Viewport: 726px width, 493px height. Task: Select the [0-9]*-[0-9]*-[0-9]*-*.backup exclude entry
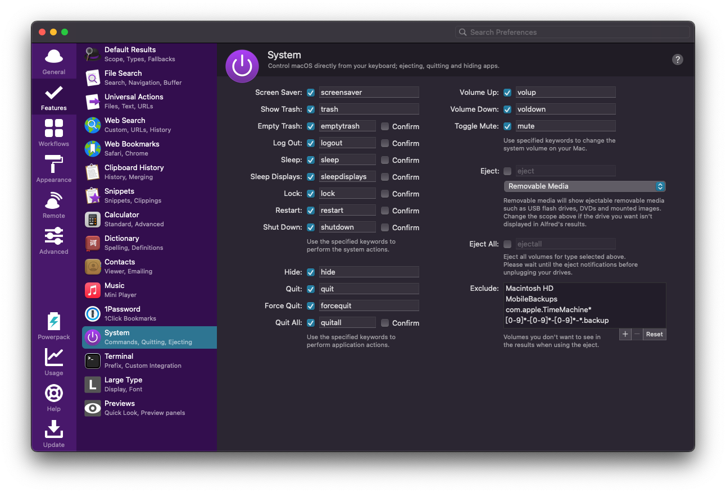pyautogui.click(x=584, y=321)
